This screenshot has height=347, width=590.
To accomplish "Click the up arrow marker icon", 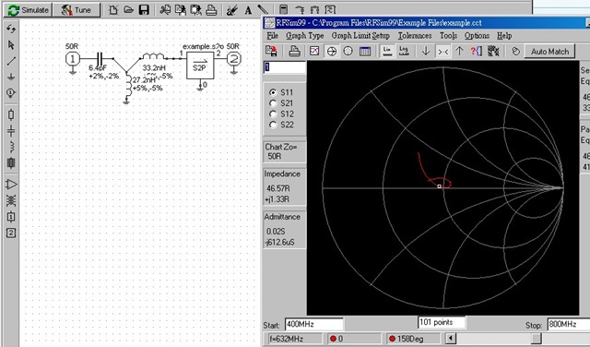I will point(459,52).
